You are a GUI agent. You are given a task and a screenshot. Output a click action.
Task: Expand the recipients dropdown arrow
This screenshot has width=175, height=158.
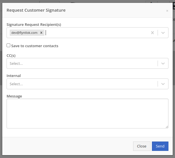click(x=163, y=33)
